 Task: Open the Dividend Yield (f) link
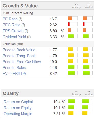pos(17,37)
